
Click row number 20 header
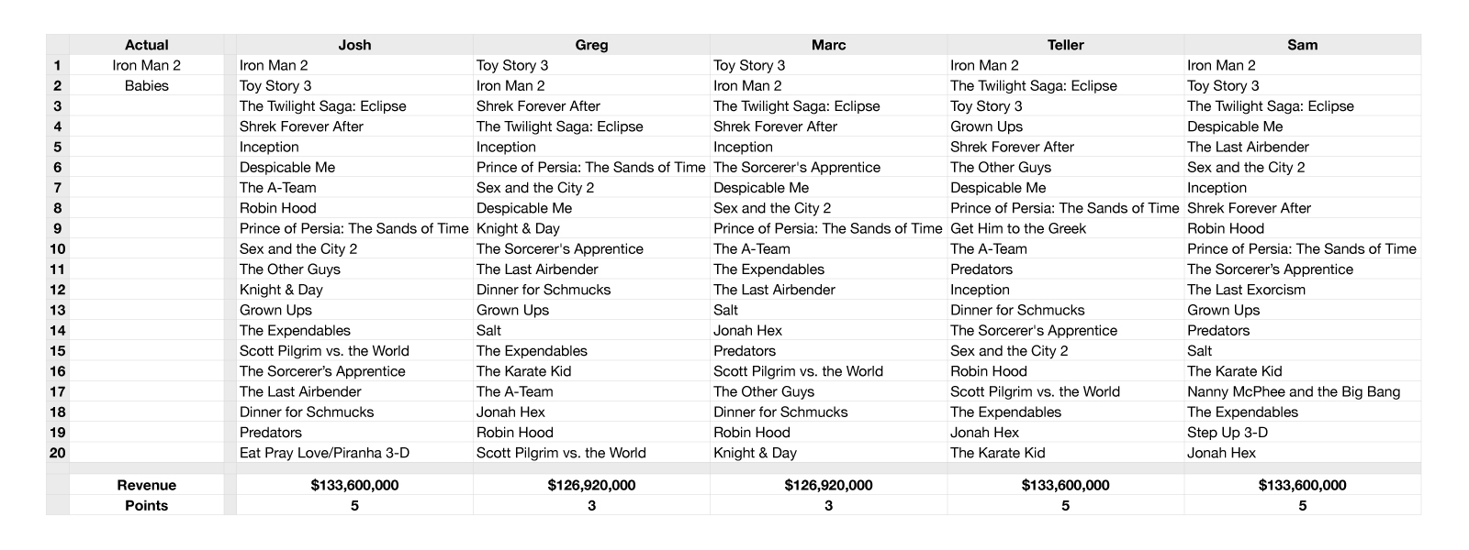point(58,452)
